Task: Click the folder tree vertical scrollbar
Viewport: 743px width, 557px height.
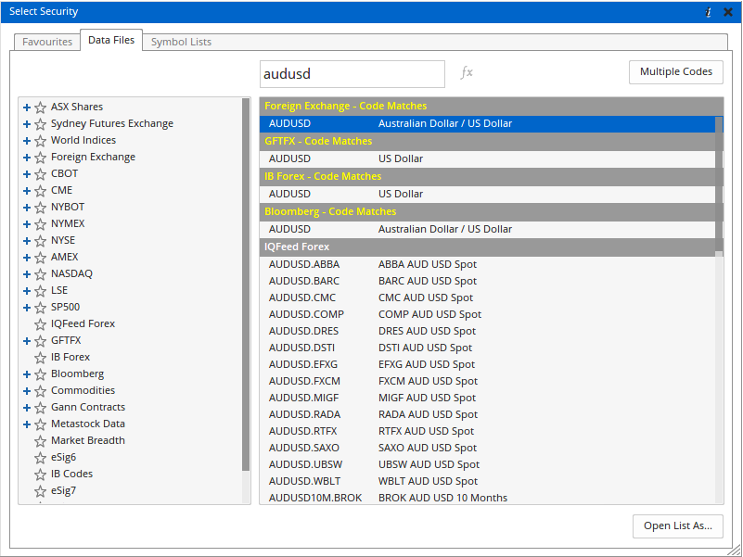Action: [x=246, y=285]
